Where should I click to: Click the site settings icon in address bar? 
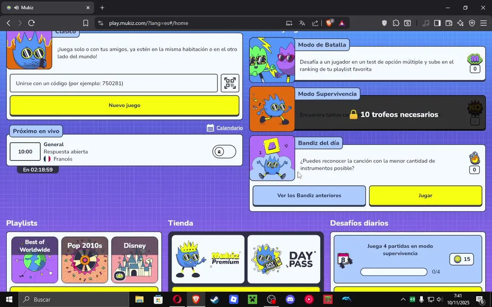(101, 23)
